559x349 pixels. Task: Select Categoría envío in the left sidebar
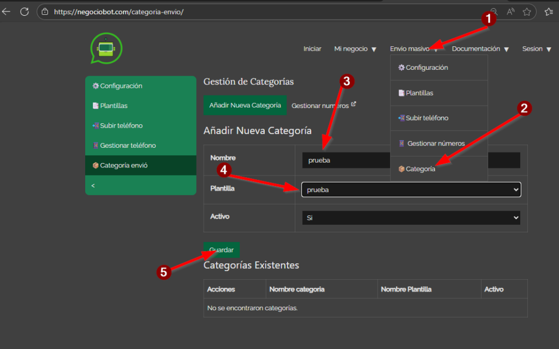[123, 165]
